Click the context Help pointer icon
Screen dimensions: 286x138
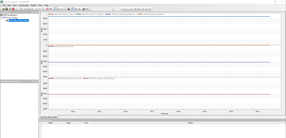coord(87,9)
